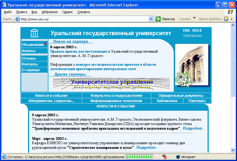Open the Избранное menu
Screen dimensions: 237x161
[50, 12]
